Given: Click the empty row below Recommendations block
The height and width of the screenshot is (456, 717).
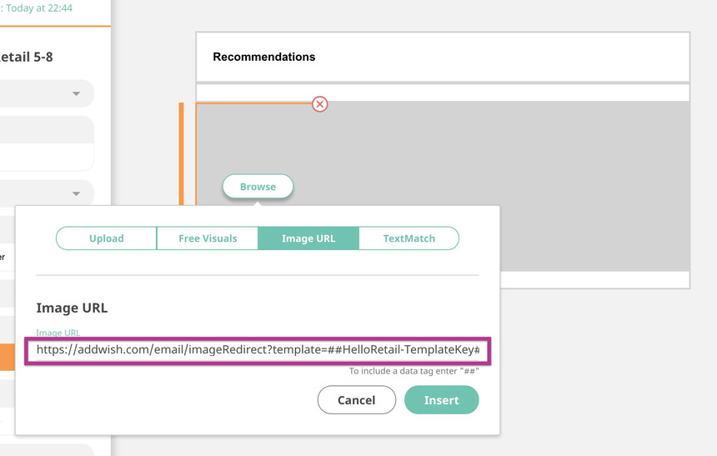Looking at the screenshot, I should (x=443, y=92).
